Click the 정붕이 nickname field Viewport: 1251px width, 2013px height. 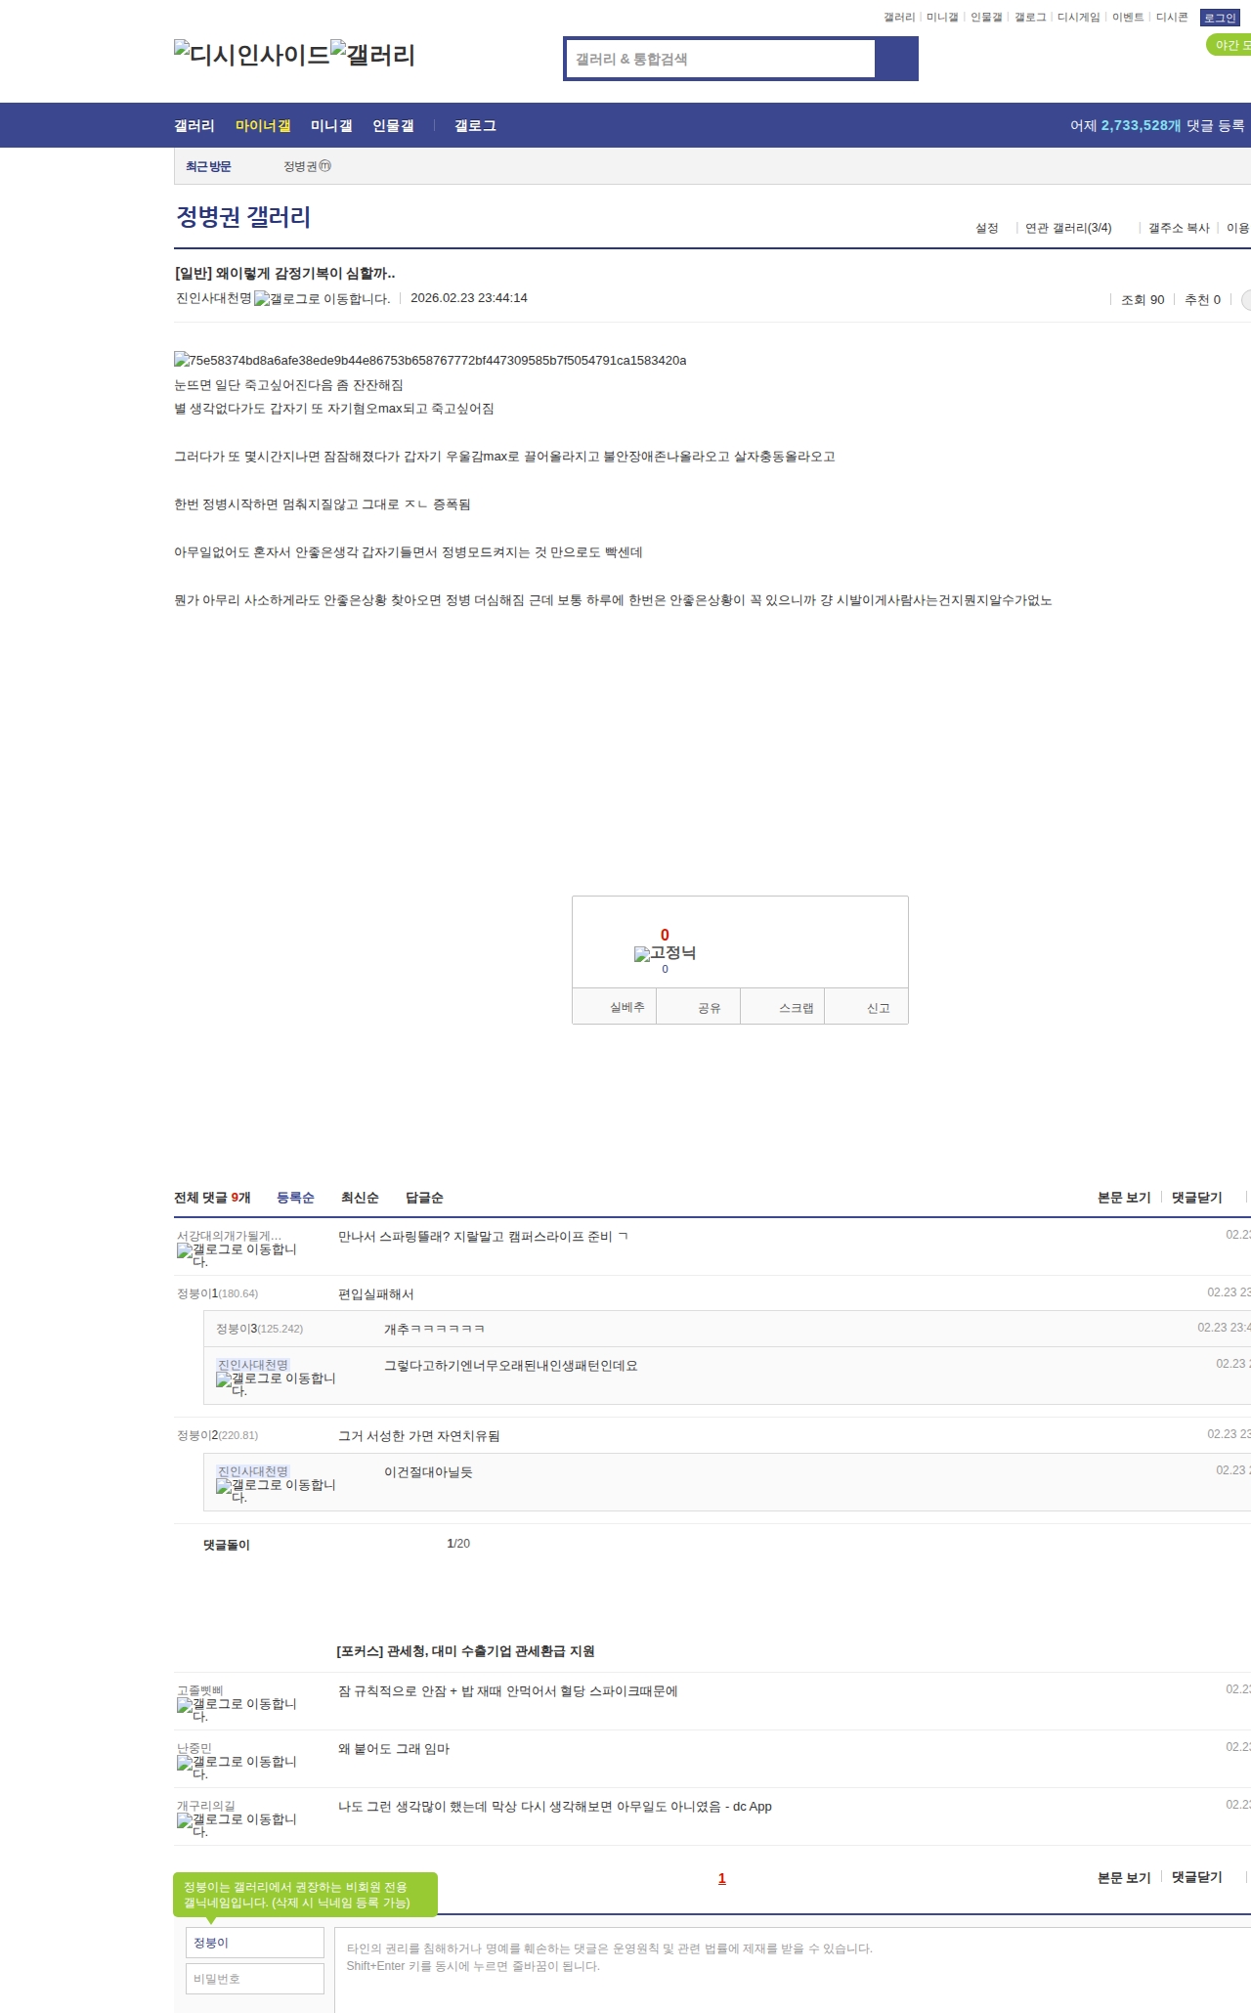coord(255,1943)
